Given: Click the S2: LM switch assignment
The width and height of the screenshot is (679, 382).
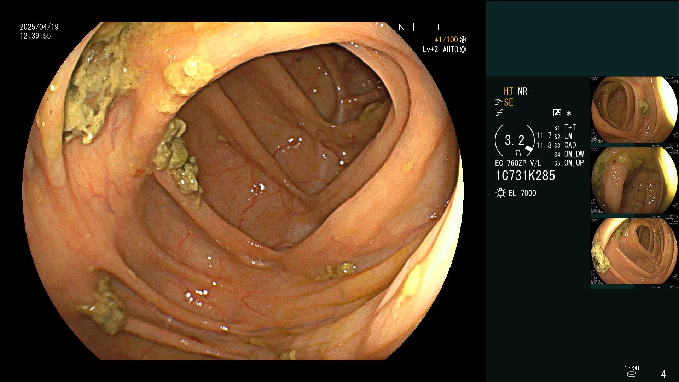Looking at the screenshot, I should point(563,136).
